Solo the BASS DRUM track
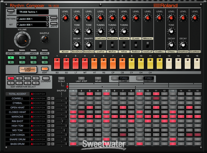This screenshot has width=207, height=153. click(53, 144)
